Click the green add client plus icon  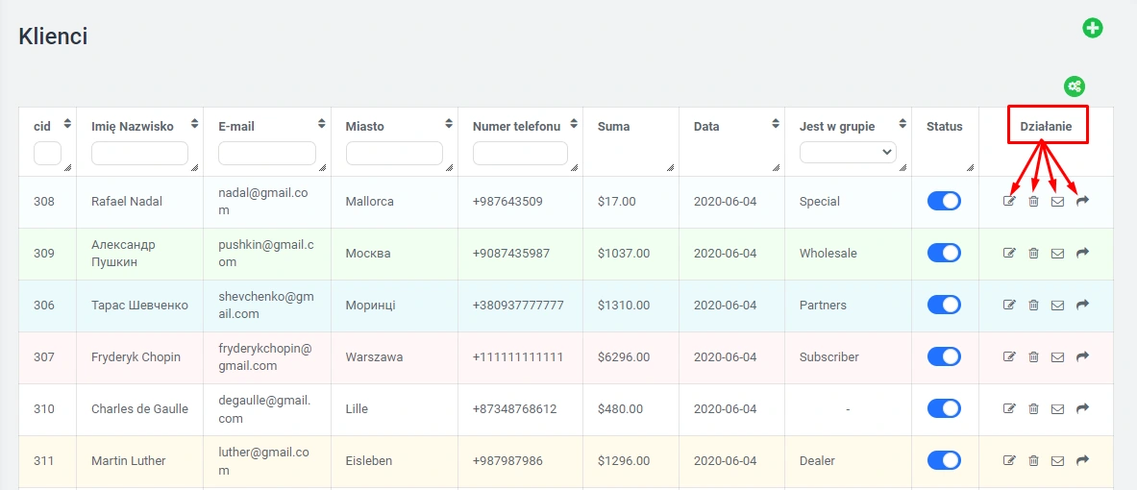(1093, 28)
